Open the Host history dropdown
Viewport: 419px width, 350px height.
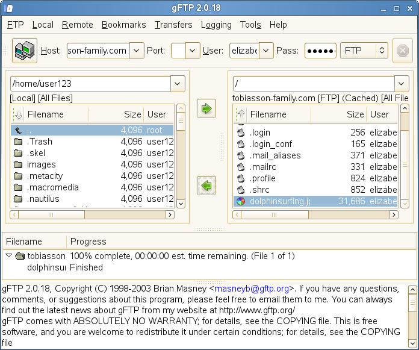[x=137, y=51]
